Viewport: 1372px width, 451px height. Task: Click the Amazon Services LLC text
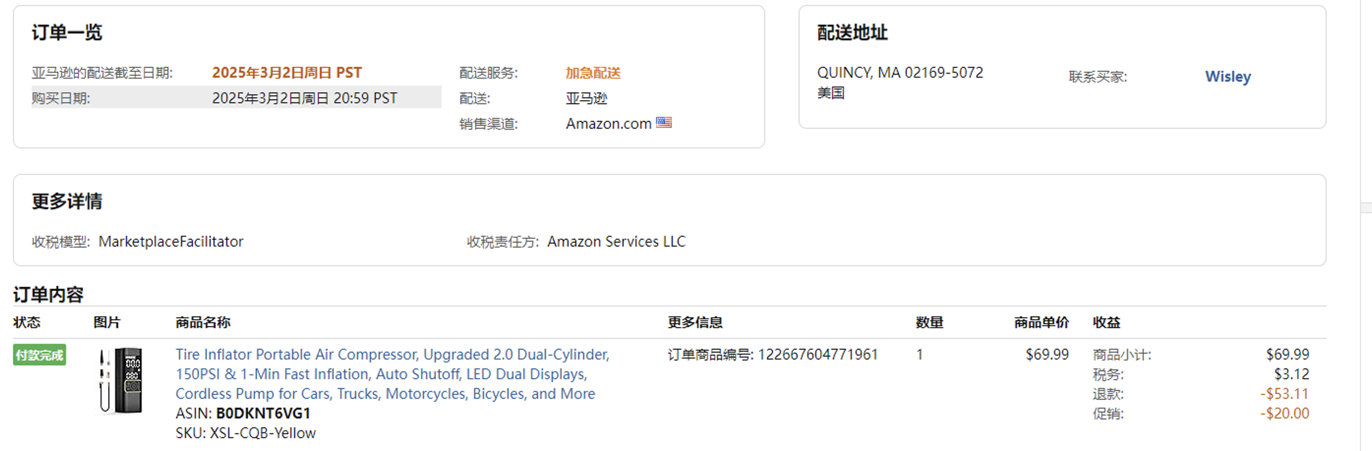616,241
